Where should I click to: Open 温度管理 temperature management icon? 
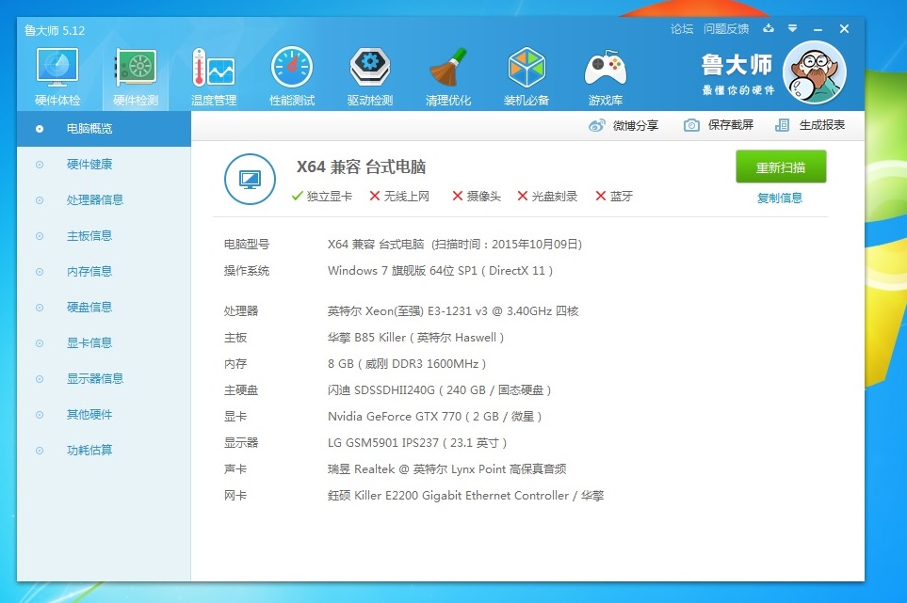(x=214, y=76)
